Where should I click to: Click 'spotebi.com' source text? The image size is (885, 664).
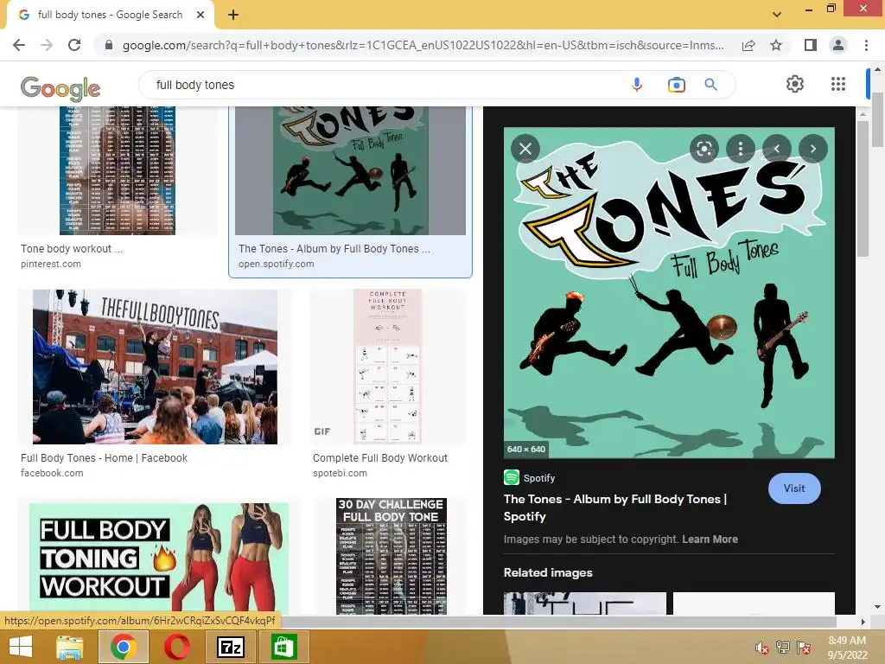tap(340, 473)
